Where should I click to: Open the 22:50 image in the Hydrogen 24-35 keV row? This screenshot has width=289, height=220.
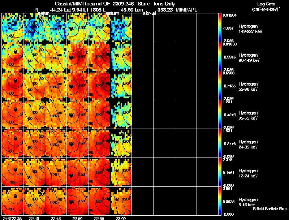click(x=77, y=143)
